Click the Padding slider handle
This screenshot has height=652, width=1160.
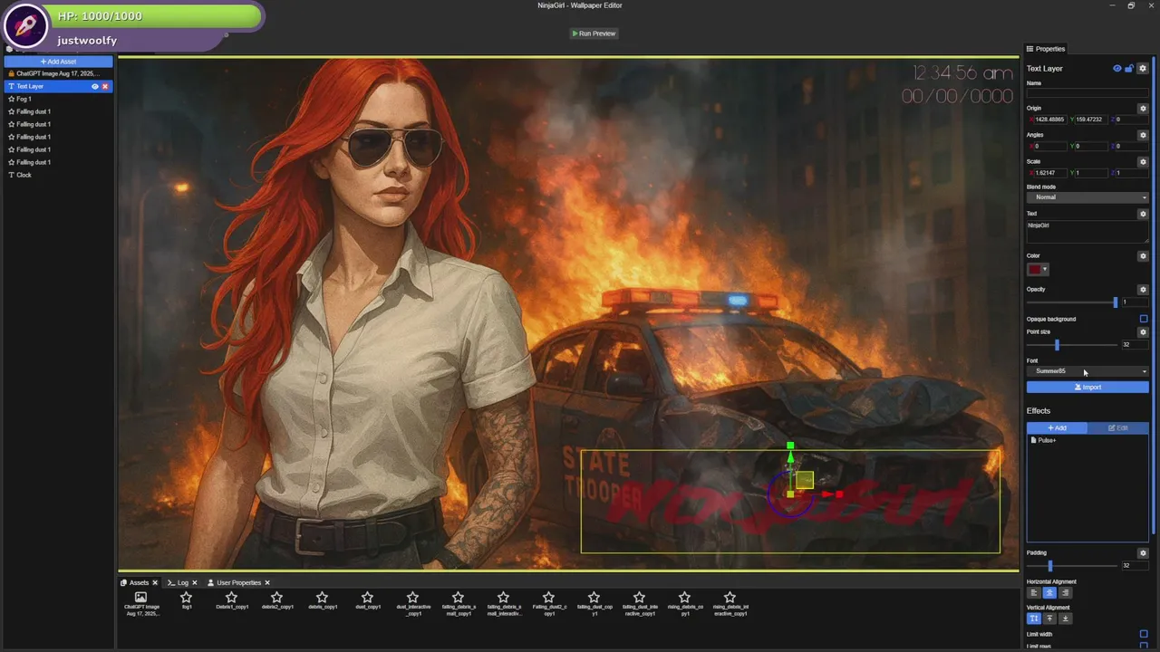click(x=1050, y=566)
